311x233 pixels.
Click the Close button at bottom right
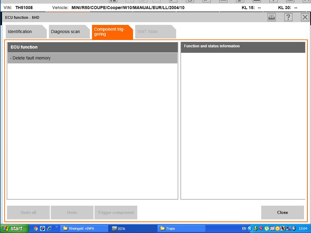(x=282, y=212)
